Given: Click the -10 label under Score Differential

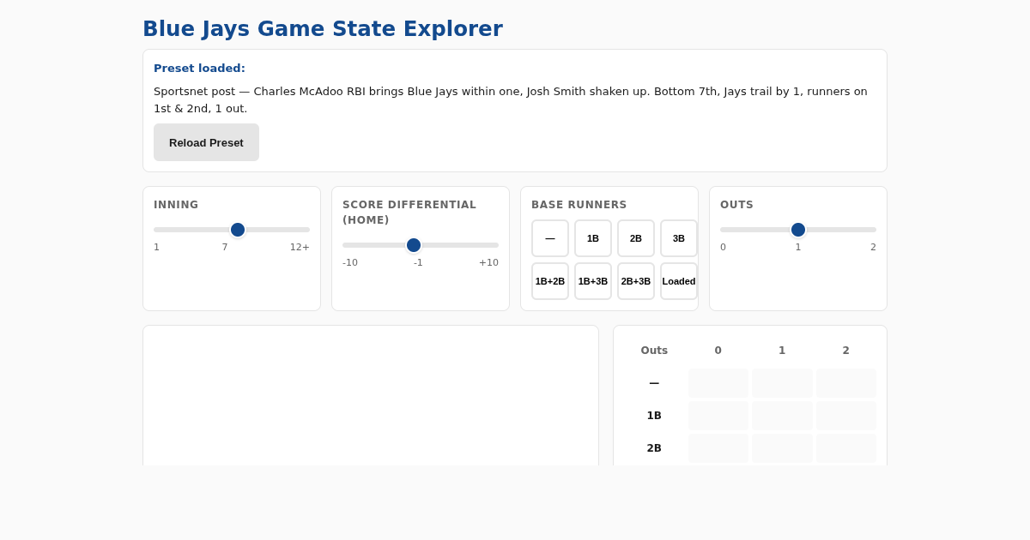Looking at the screenshot, I should (350, 262).
